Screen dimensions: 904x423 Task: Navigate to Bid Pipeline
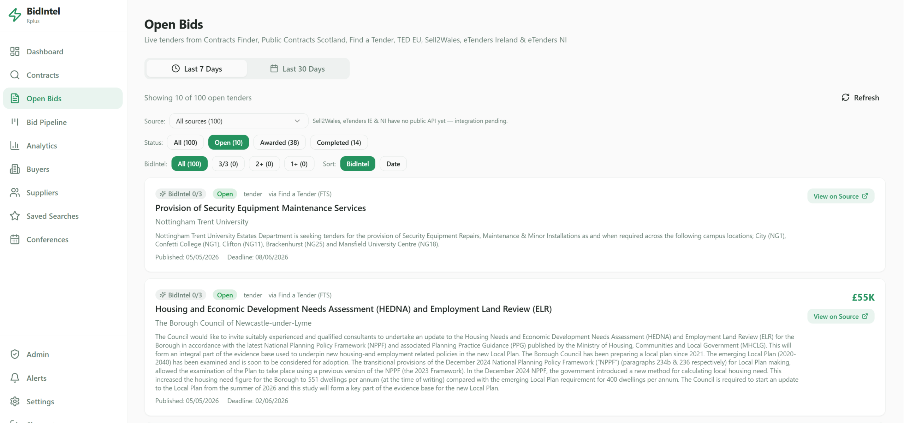pyautogui.click(x=63, y=122)
